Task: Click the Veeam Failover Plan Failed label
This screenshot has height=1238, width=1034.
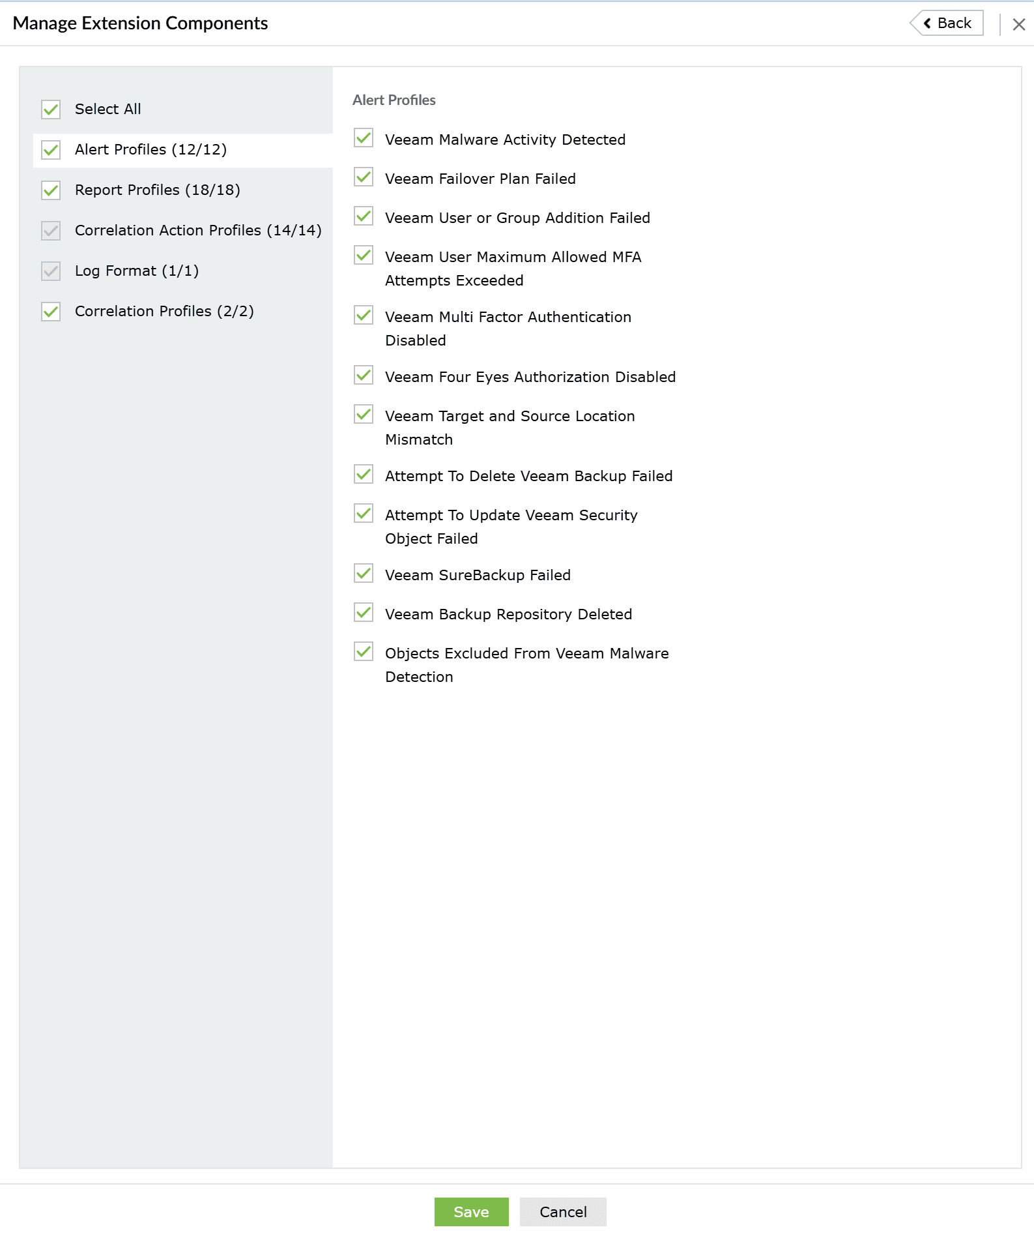Action: 480,179
